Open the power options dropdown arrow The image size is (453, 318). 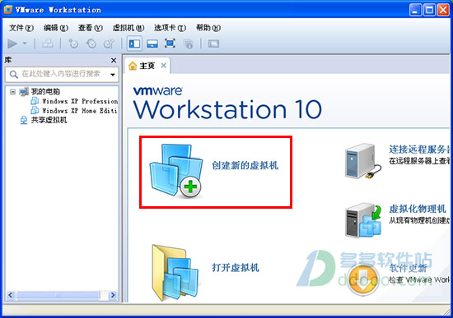[25, 44]
